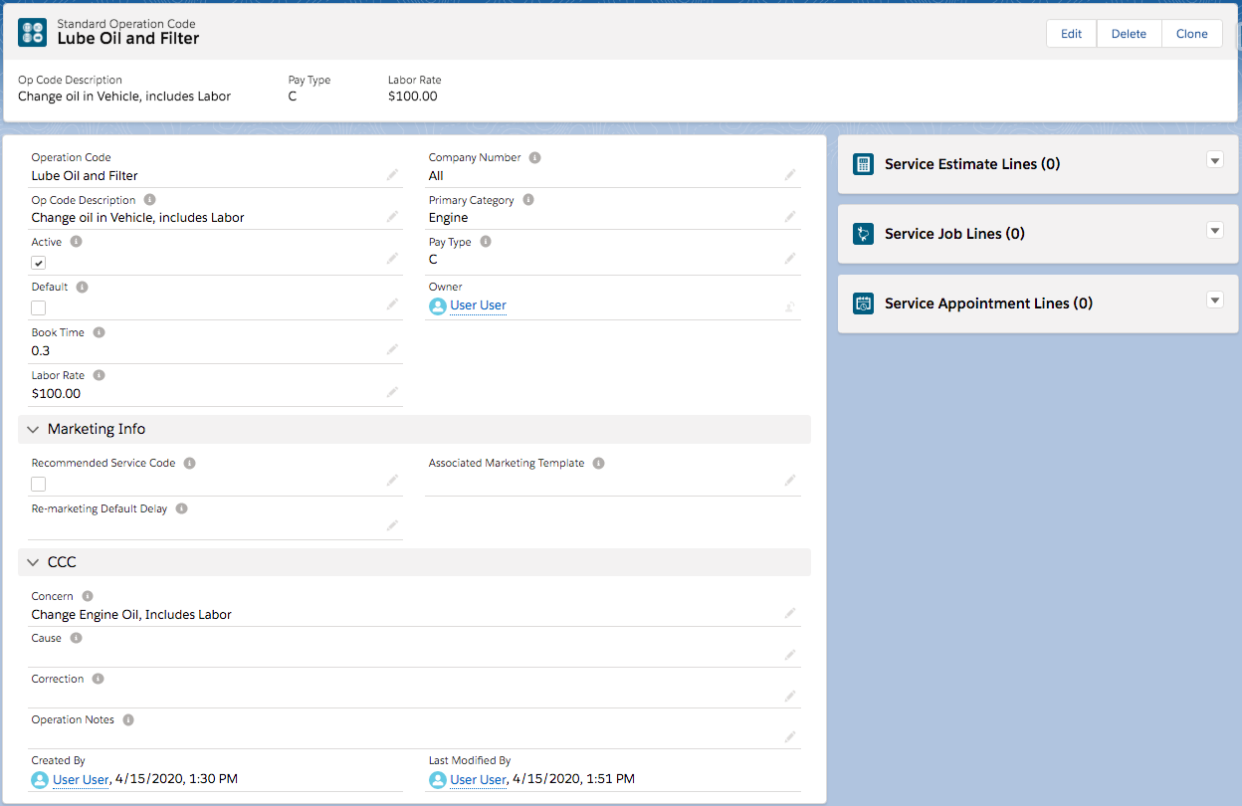Click pencil icon beside Book Time field
Viewport: 1242px width, 806px height.
click(392, 350)
